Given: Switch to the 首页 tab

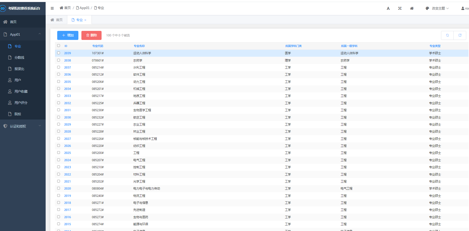Looking at the screenshot, I should click(56, 20).
